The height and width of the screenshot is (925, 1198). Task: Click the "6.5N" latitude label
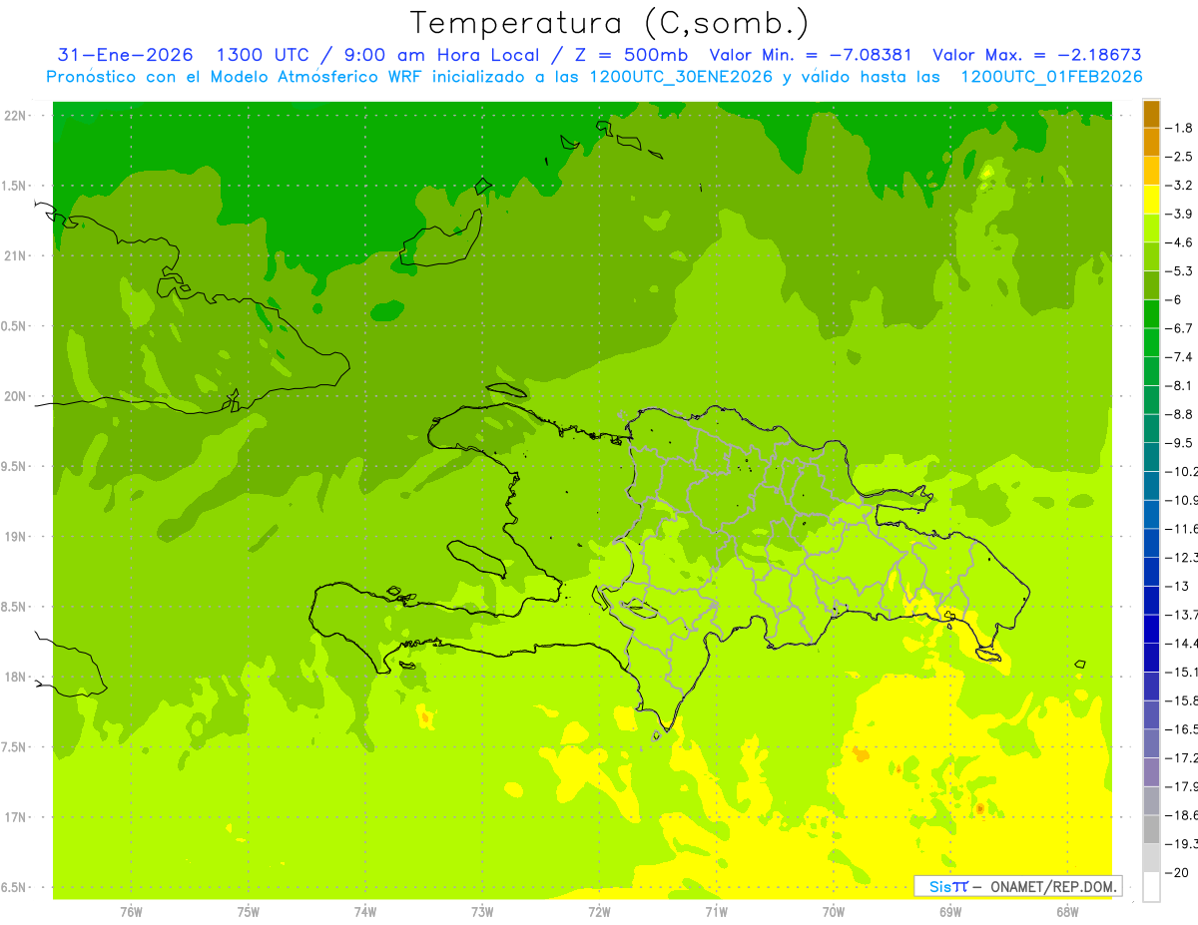point(15,888)
